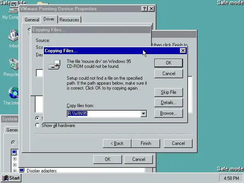
Task: Select Display adapters in the device tree
Action: pyautogui.click(x=42, y=170)
